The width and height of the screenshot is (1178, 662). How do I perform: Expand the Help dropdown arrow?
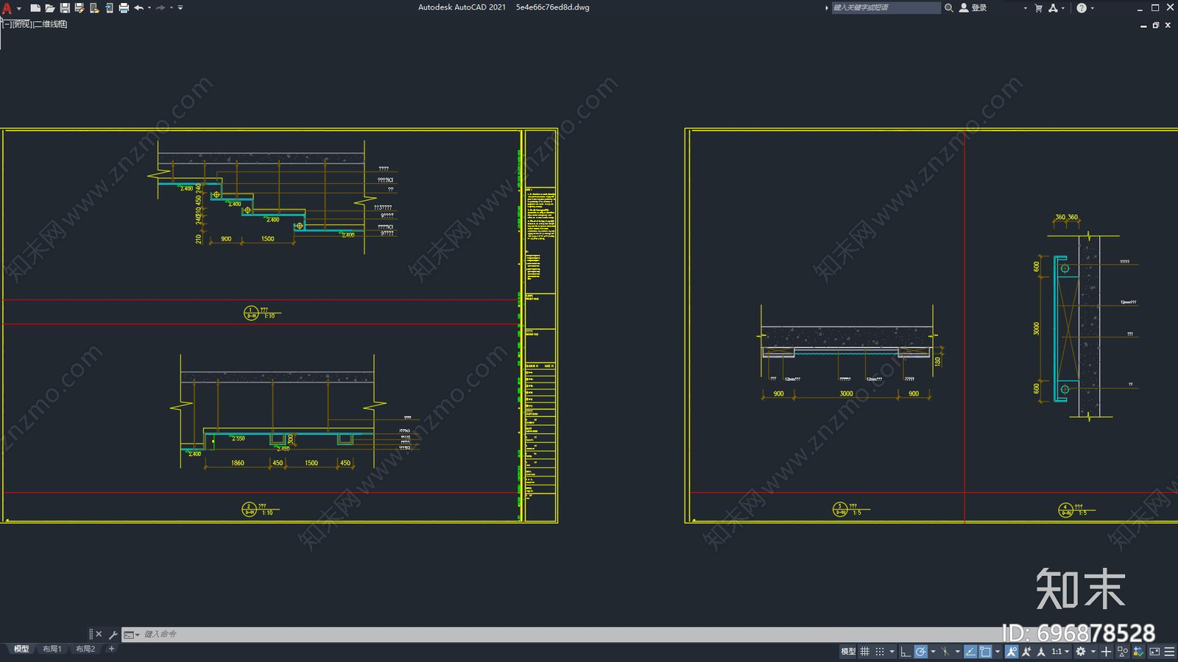coord(1092,8)
